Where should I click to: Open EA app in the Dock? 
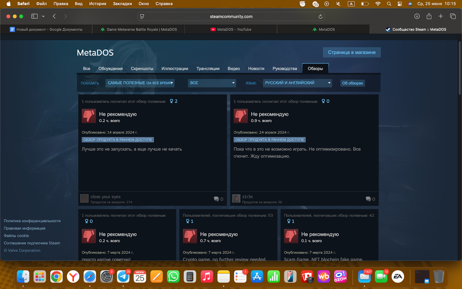click(x=398, y=277)
